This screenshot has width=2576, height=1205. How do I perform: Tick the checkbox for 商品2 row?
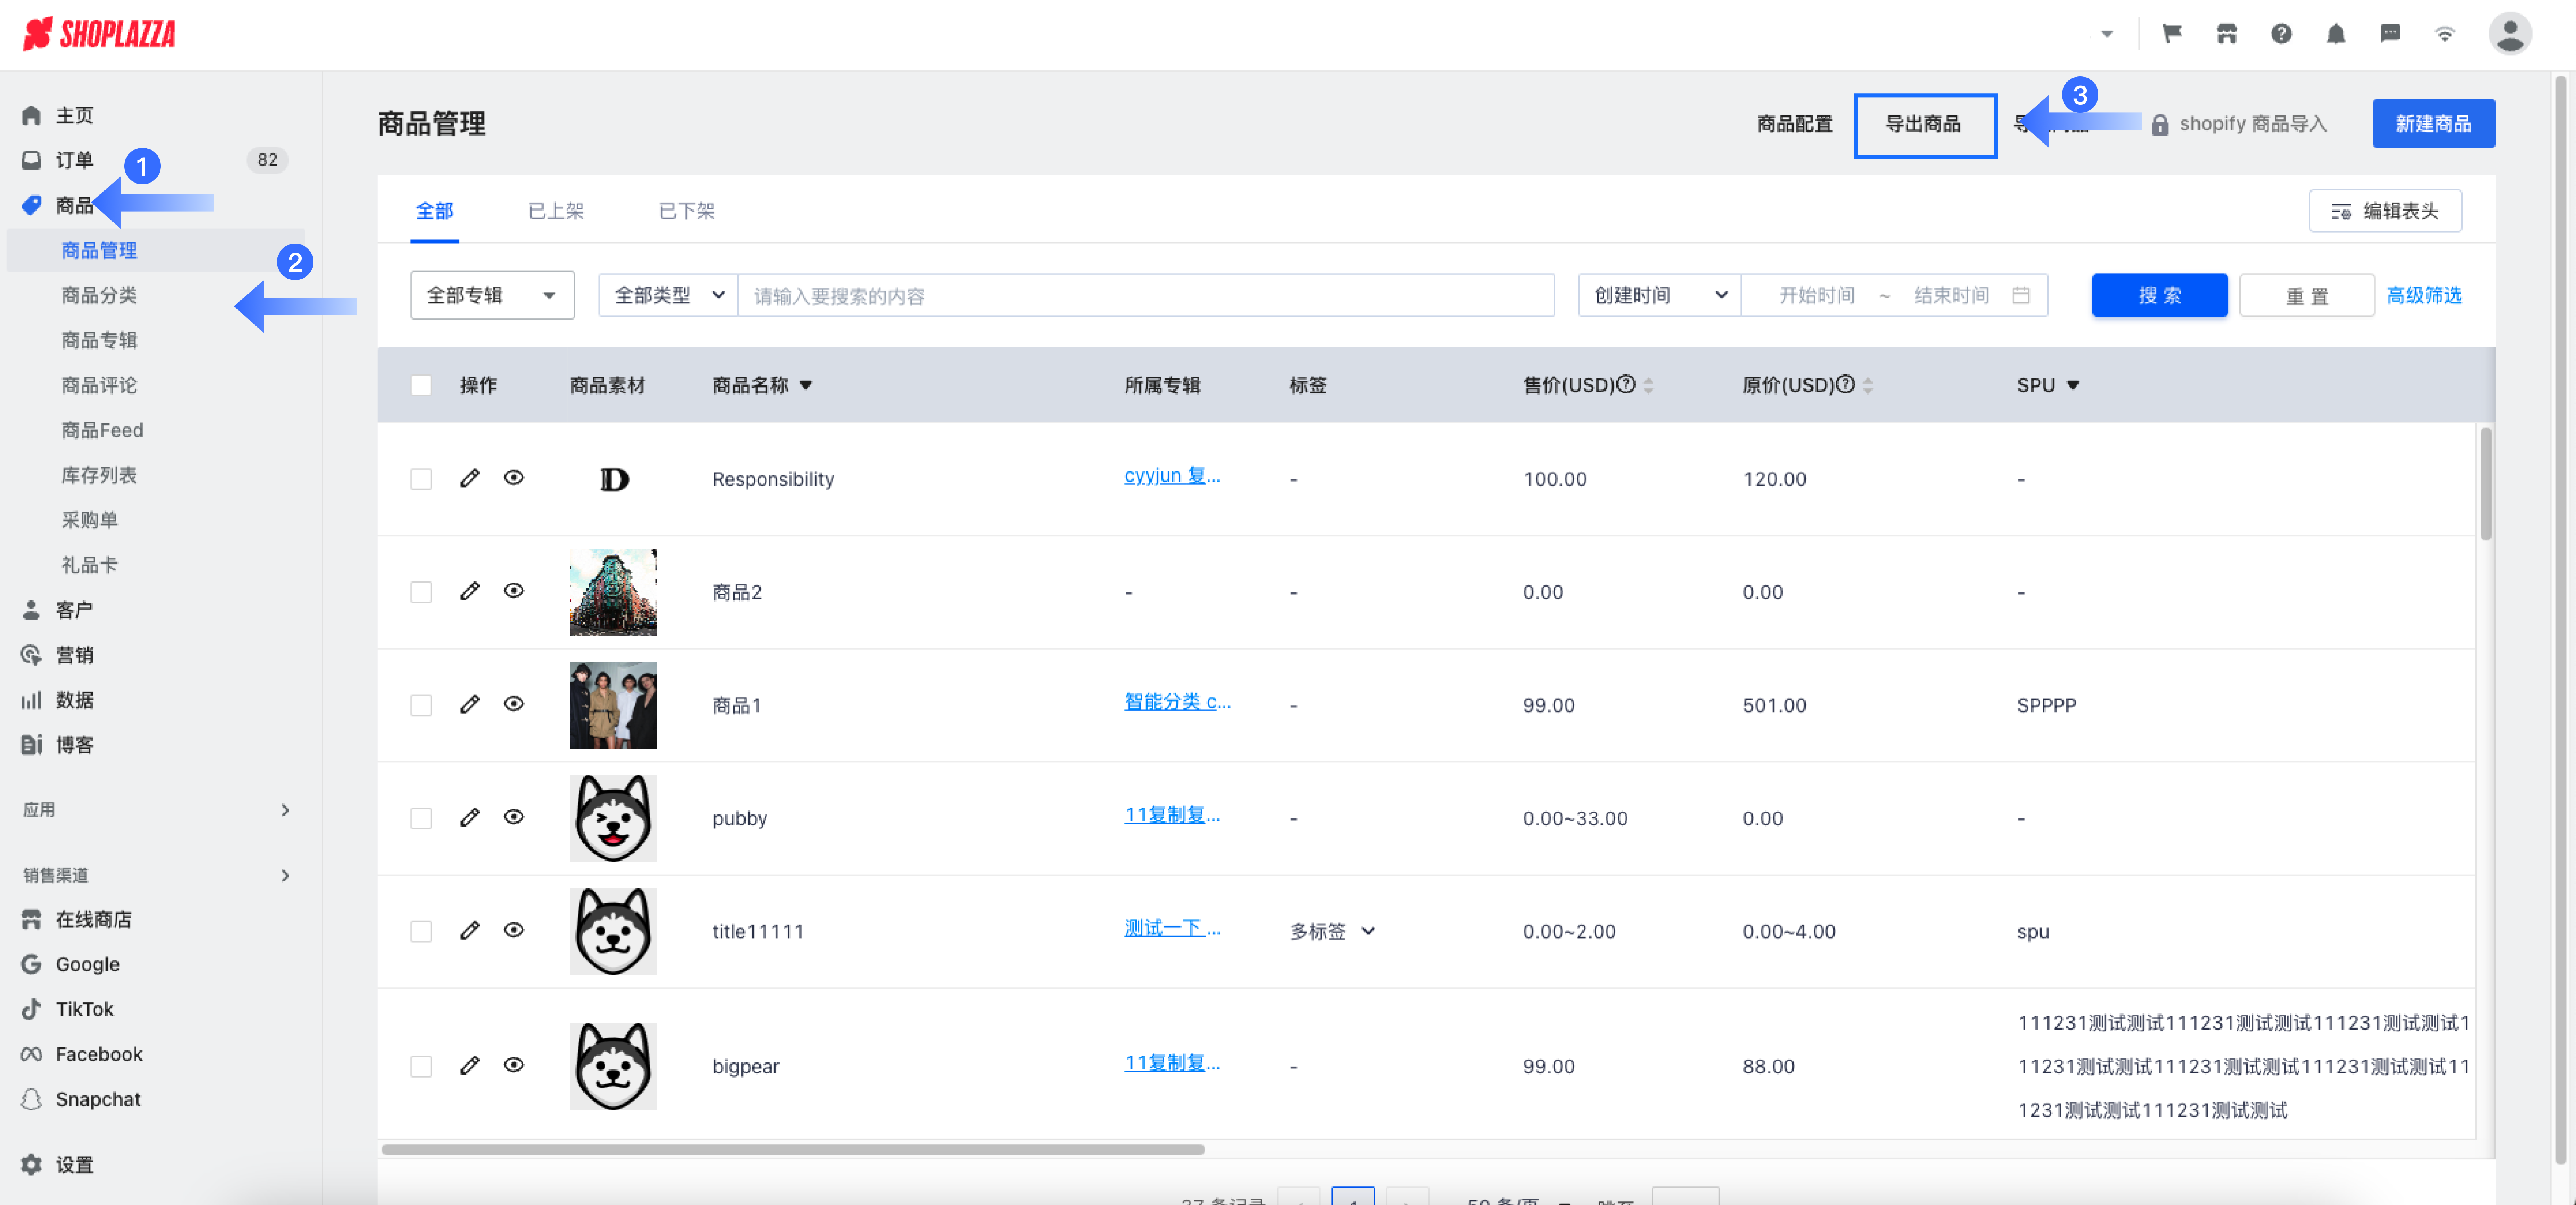421,592
